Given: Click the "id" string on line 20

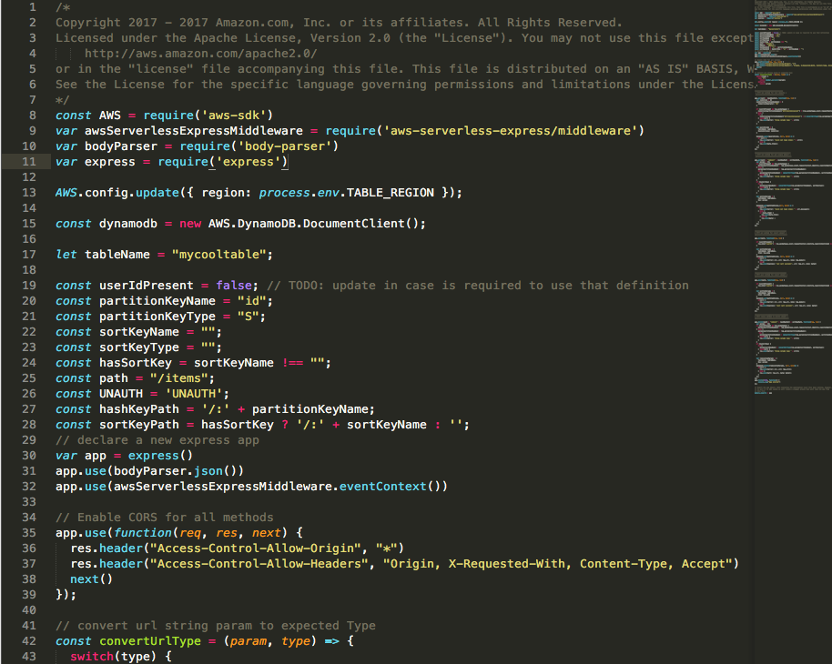Looking at the screenshot, I should 251,301.
